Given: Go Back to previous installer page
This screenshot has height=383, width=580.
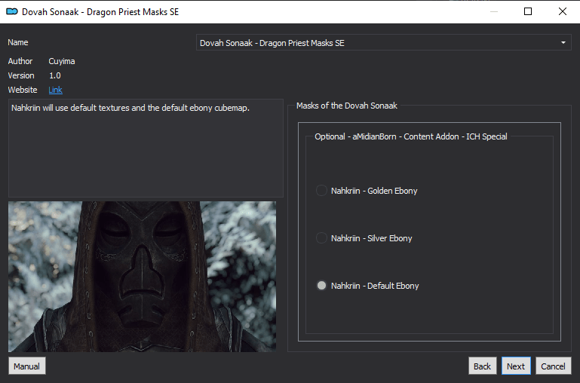Looking at the screenshot, I should pyautogui.click(x=483, y=366).
